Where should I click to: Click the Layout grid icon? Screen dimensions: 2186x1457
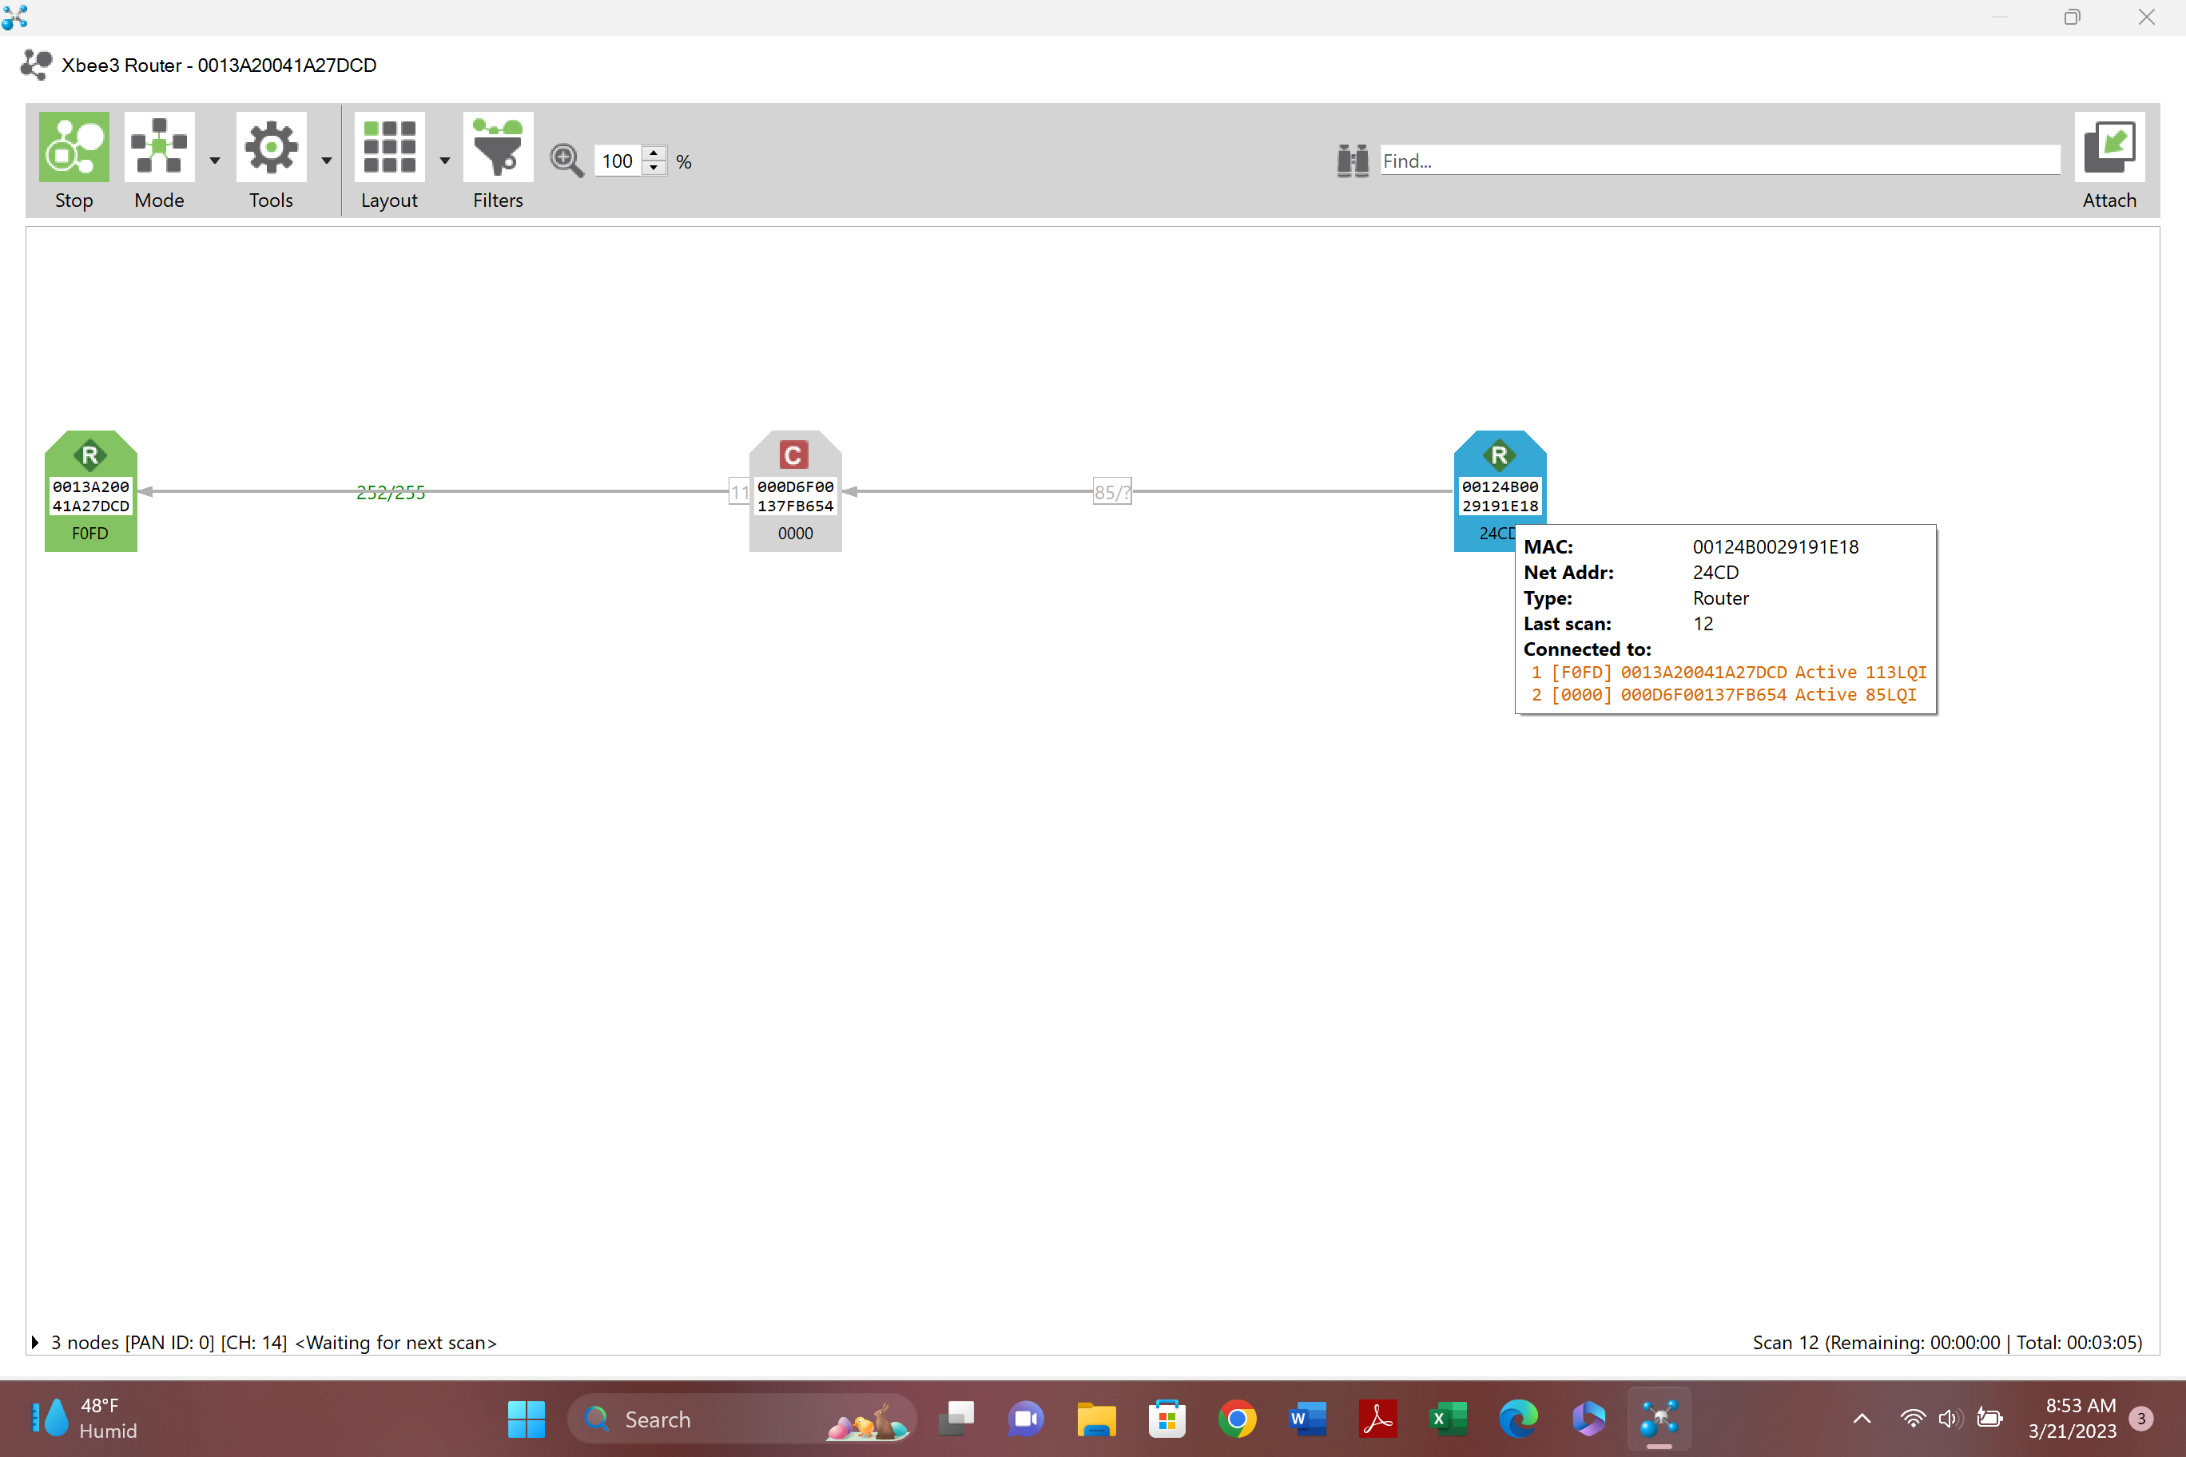388,149
